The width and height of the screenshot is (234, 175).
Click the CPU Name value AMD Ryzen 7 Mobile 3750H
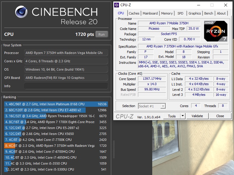coord(169,23)
